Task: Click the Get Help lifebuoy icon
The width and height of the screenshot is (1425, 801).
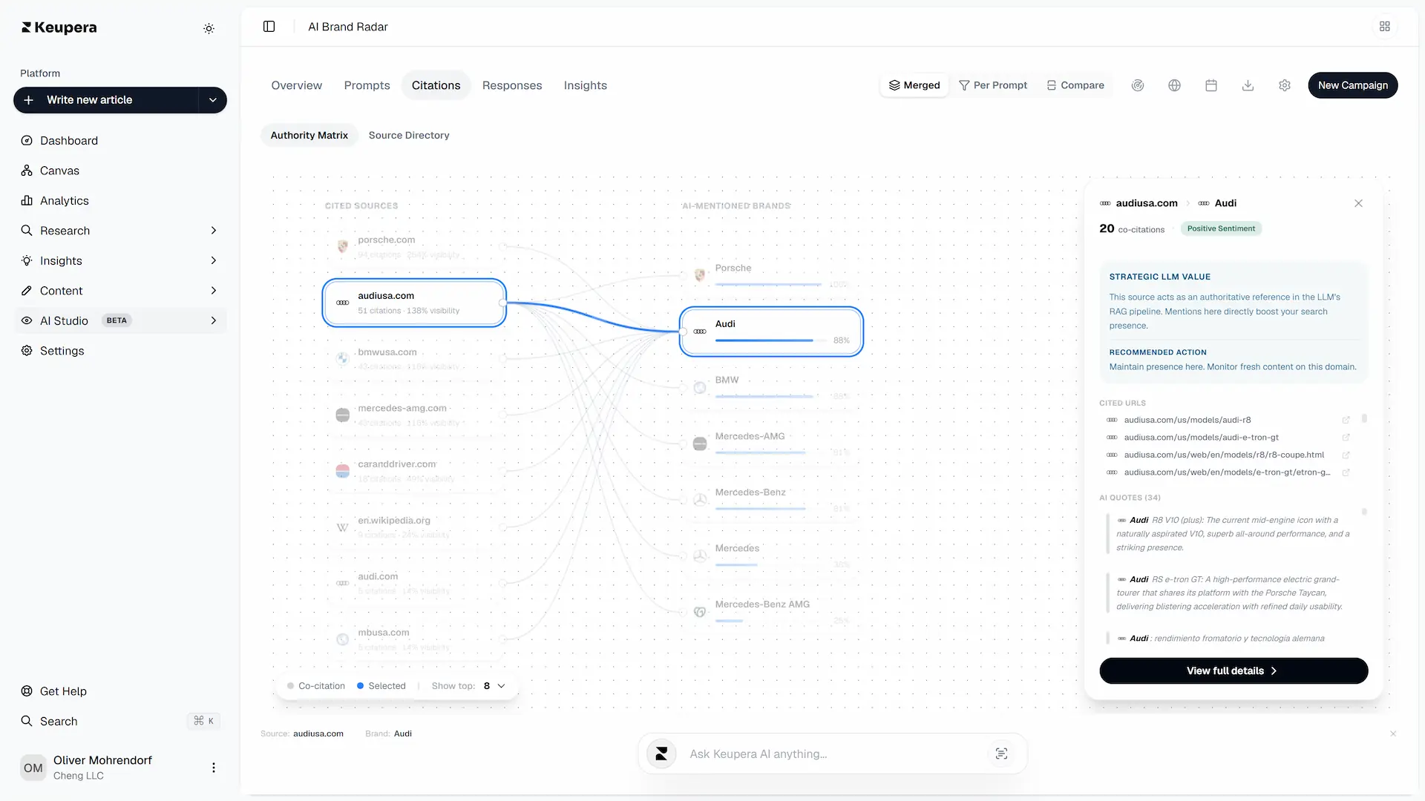Action: coord(27,691)
